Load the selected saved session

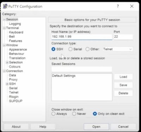point(123,77)
